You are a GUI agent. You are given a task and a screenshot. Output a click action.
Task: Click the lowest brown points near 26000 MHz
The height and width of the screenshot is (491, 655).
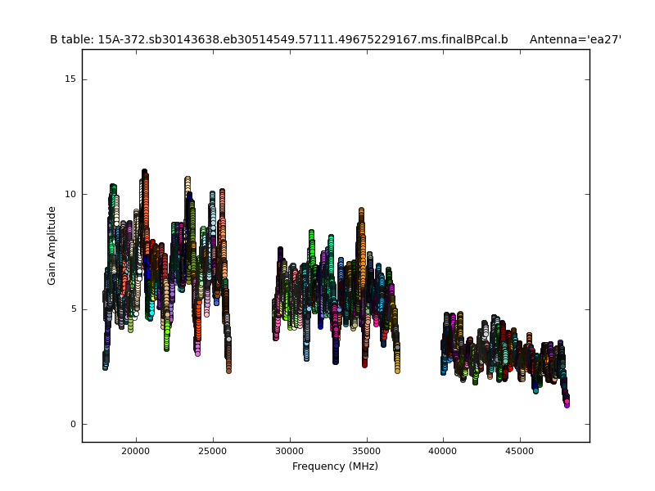click(228, 369)
